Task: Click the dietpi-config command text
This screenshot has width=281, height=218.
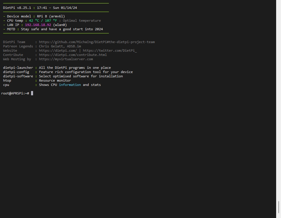Action: (16, 72)
